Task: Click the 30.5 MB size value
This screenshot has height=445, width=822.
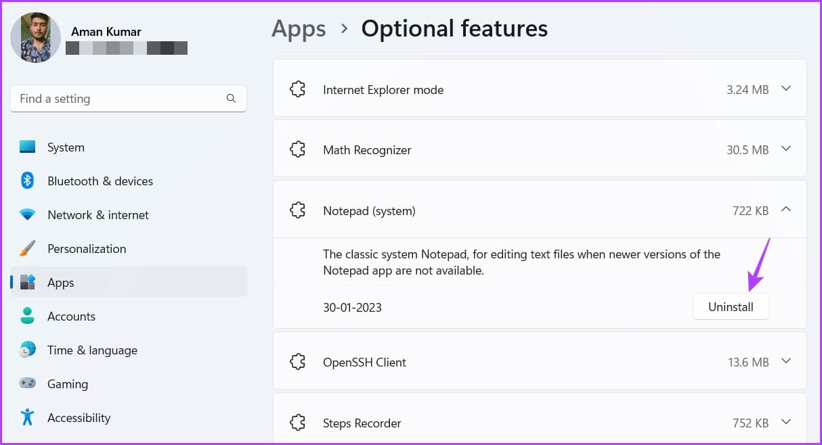Action: [748, 149]
